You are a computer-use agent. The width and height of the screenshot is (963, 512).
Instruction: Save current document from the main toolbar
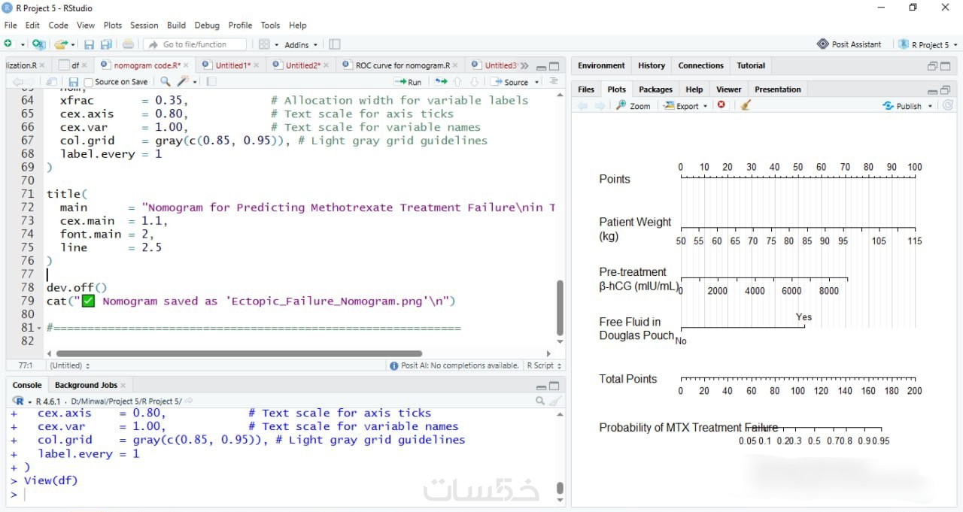[89, 44]
